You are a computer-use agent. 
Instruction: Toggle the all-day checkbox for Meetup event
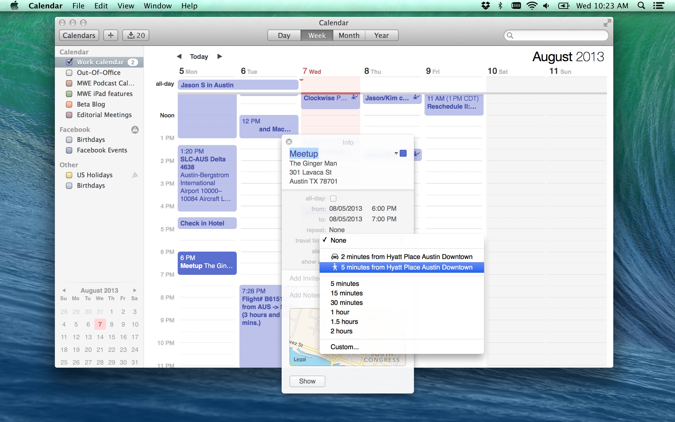[x=333, y=198]
